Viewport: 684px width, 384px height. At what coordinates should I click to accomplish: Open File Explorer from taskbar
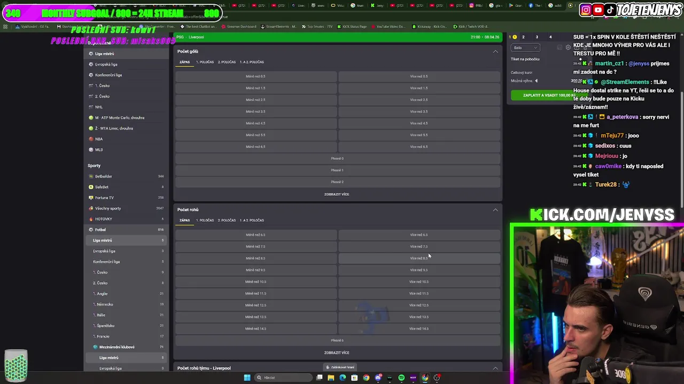(331, 378)
